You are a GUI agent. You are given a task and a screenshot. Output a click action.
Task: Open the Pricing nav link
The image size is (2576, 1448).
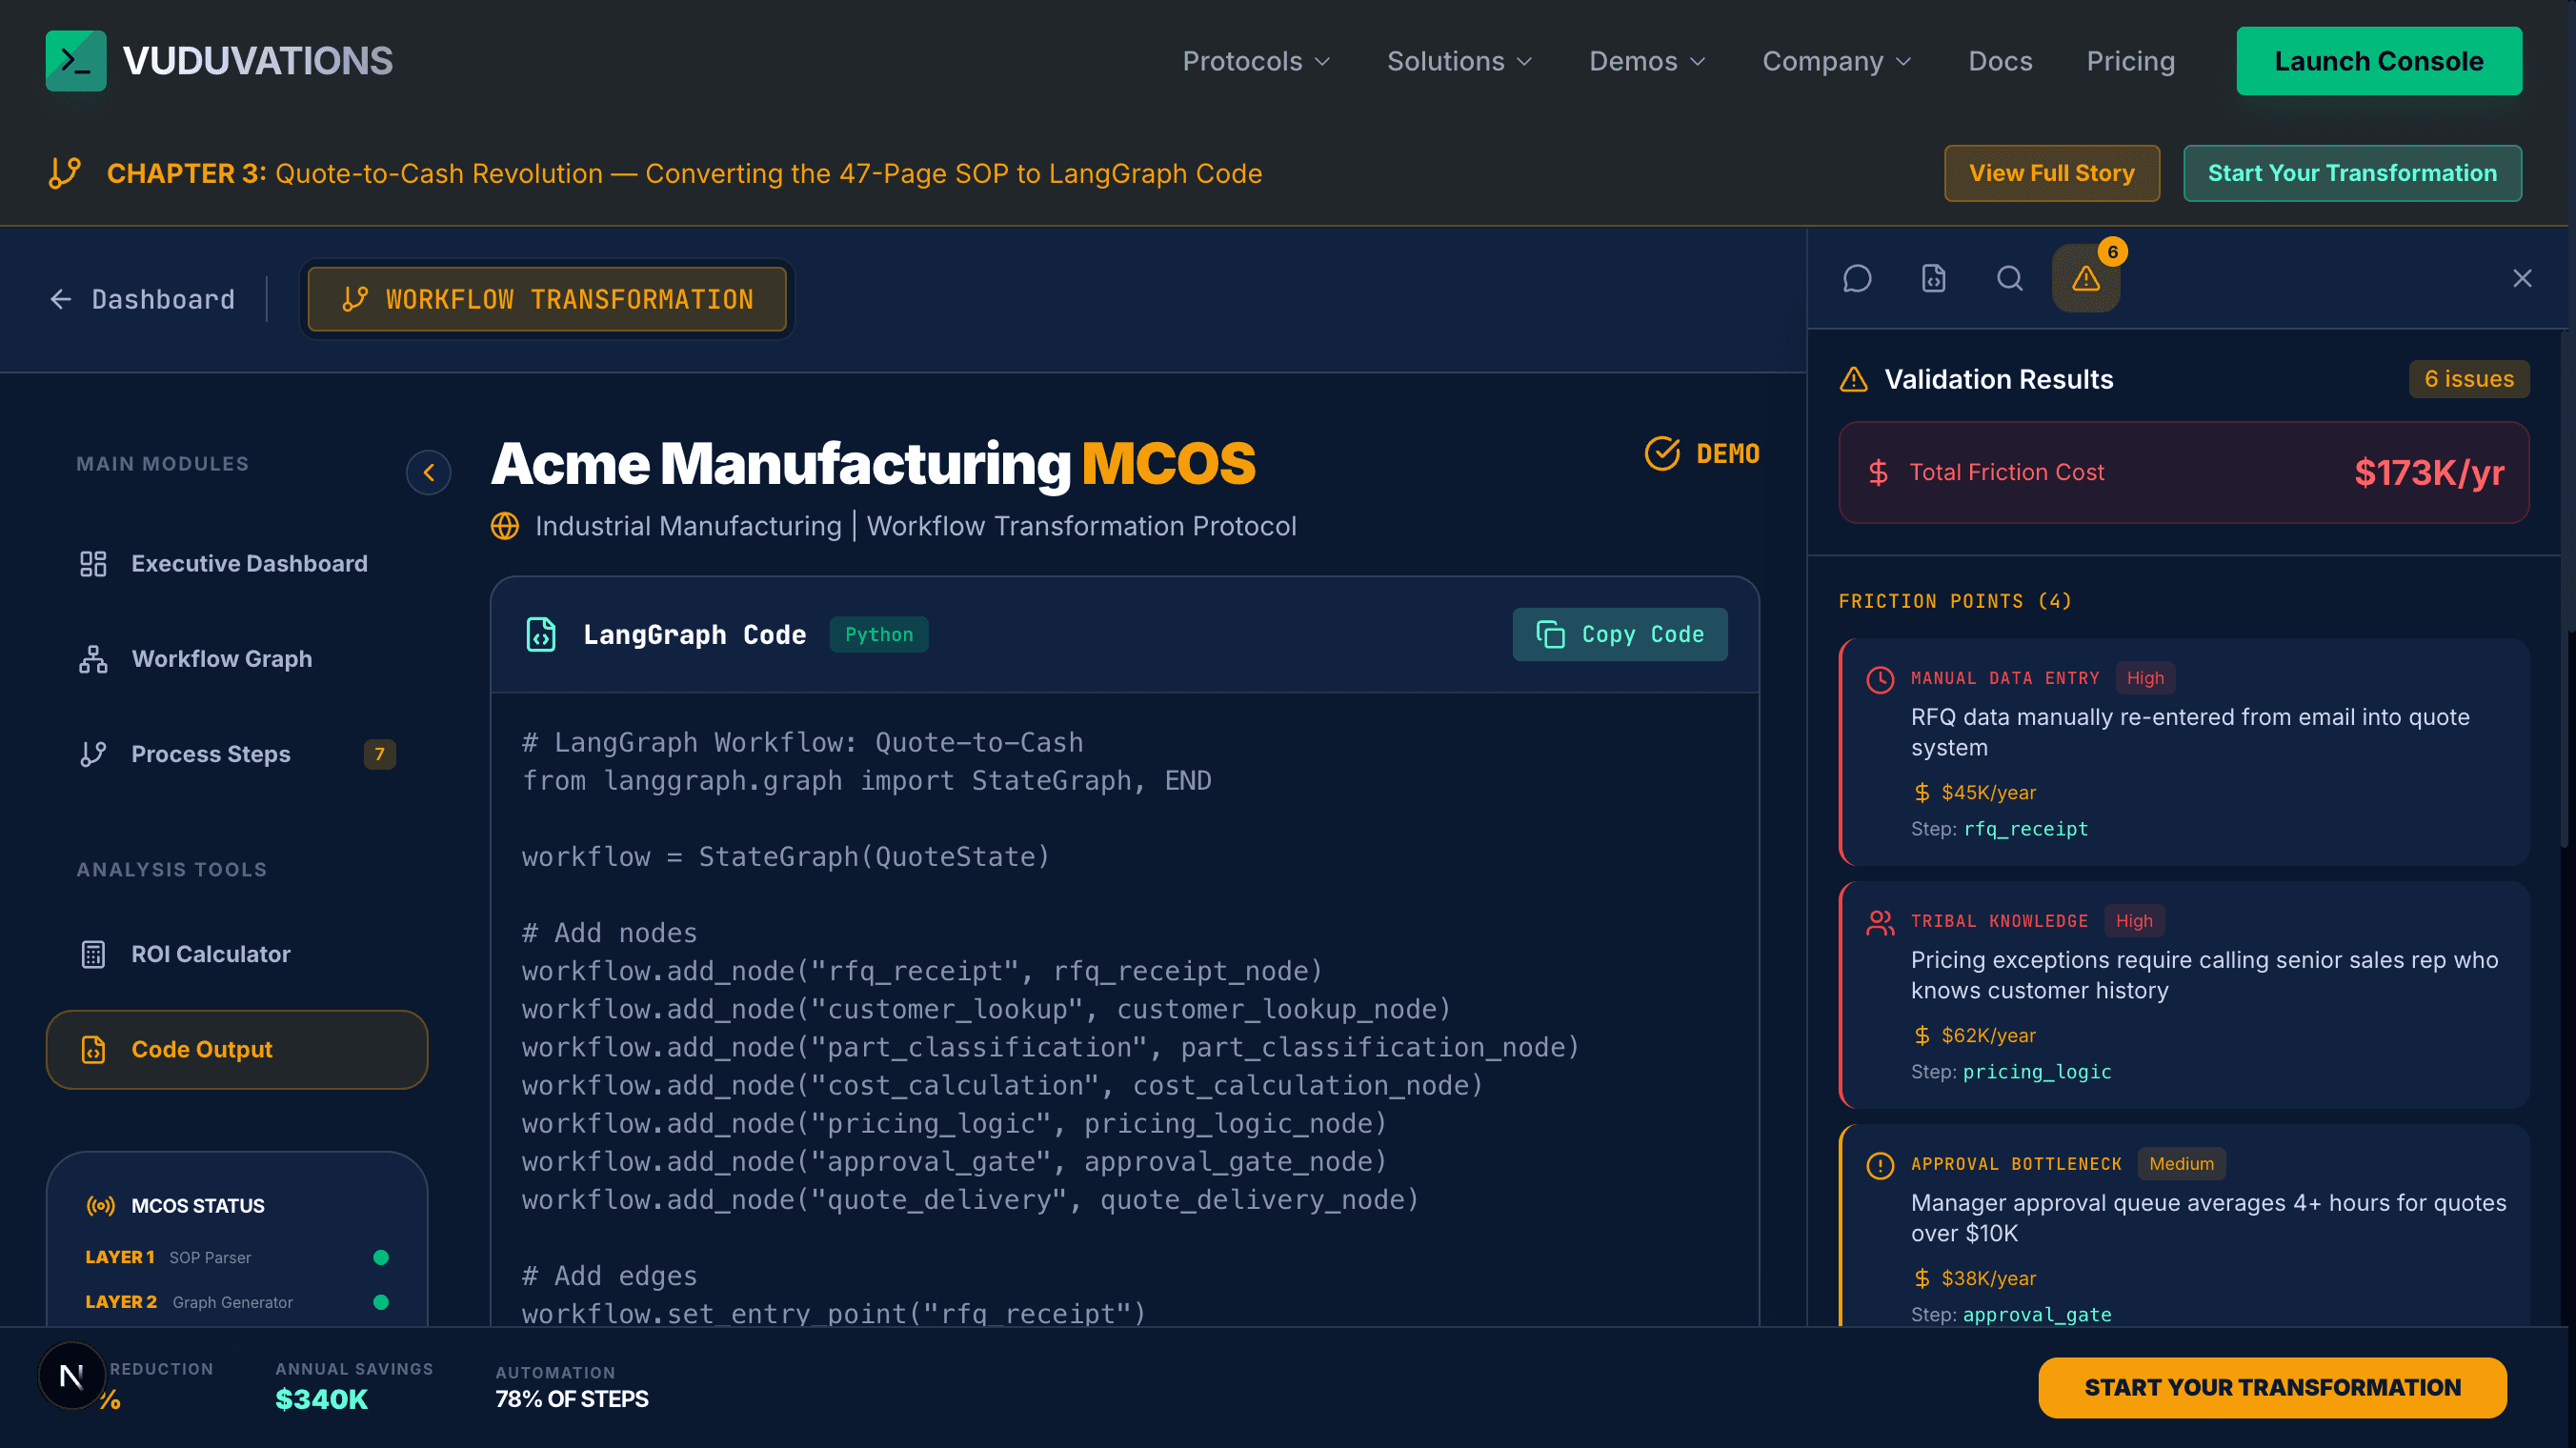[x=2130, y=61]
